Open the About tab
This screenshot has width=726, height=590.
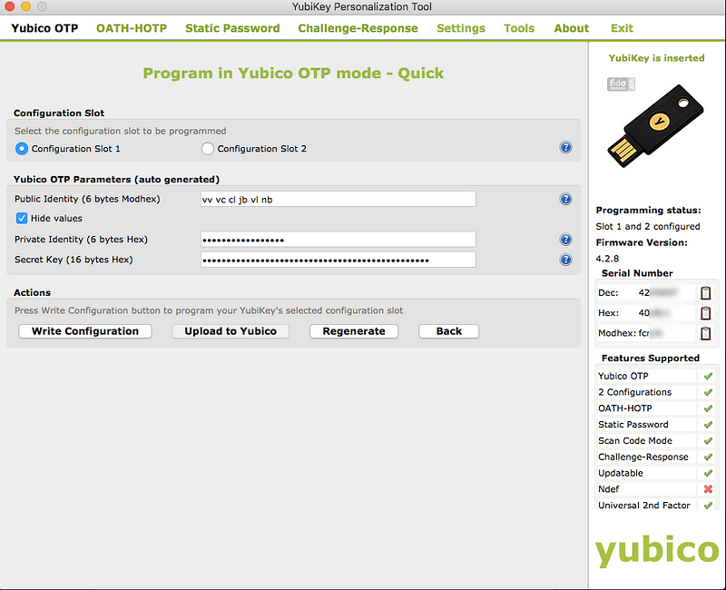(x=572, y=28)
